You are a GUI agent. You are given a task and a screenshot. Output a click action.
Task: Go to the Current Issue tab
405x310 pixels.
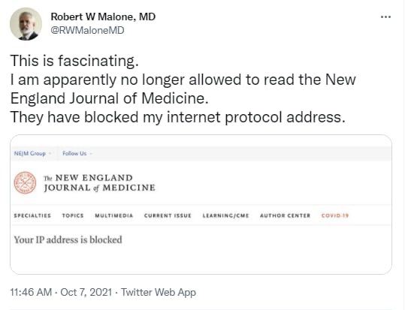pyautogui.click(x=168, y=215)
